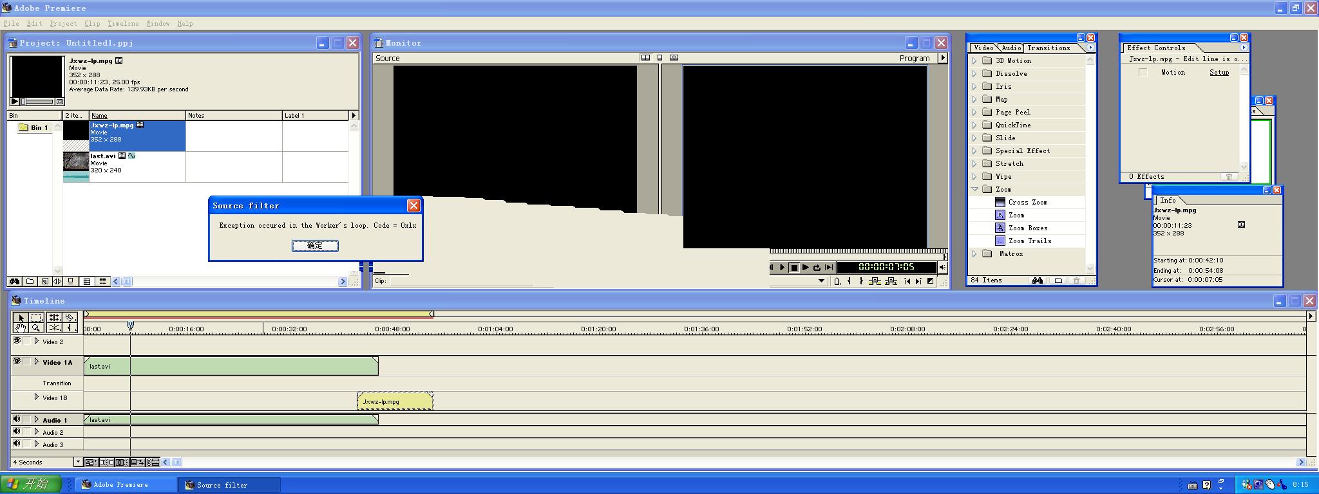The image size is (1319, 494).
Task: Click the Extract button in Monitor
Action: pyautogui.click(x=891, y=281)
